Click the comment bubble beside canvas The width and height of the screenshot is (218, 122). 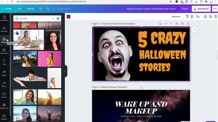[x=194, y=29]
